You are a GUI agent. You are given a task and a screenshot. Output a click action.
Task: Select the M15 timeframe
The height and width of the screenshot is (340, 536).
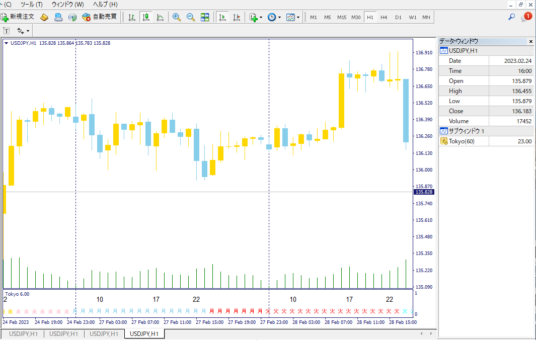point(342,17)
